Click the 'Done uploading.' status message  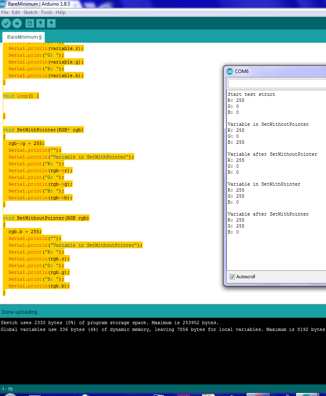20,312
